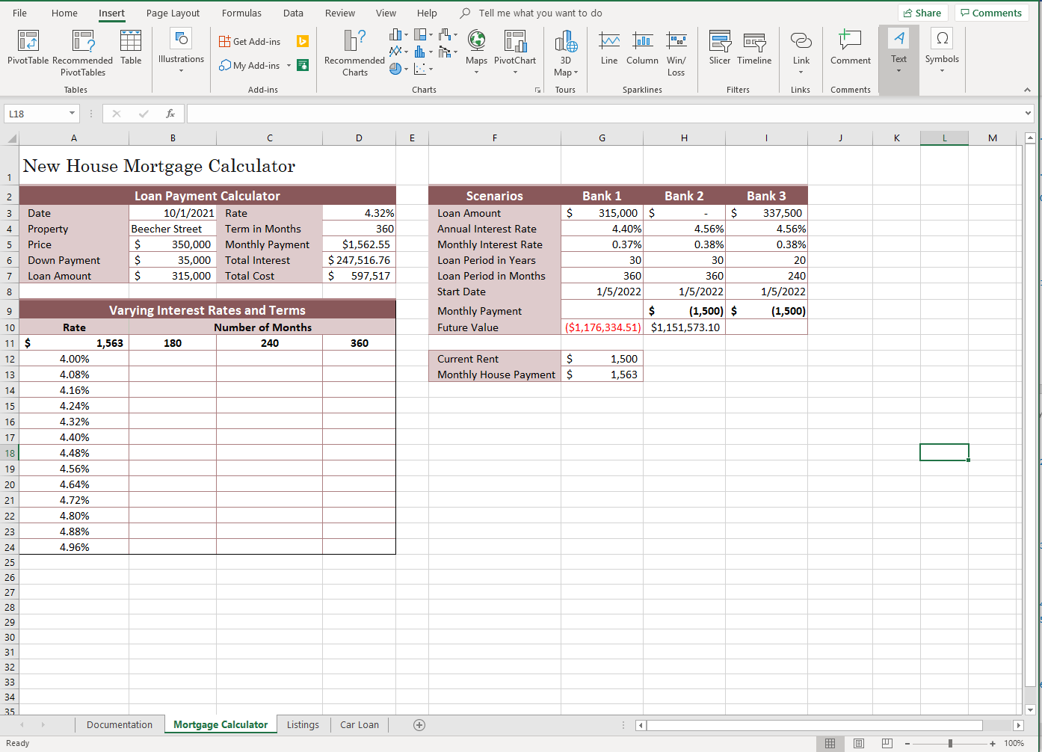Screen dimensions: 1042x752
Task: Select Normal view button in status bar
Action: click(830, 743)
